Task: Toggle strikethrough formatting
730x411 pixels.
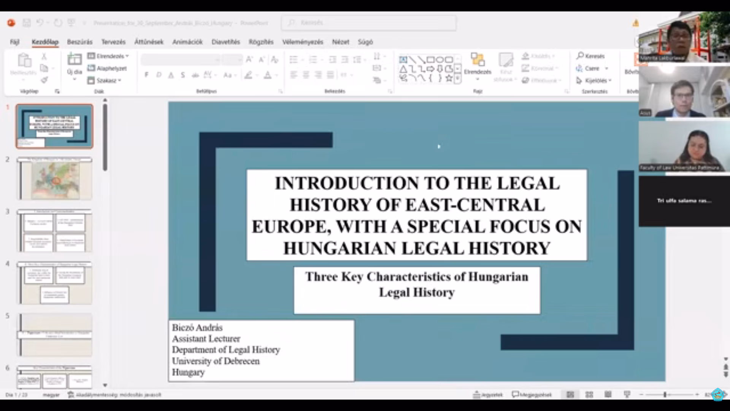Action: (195, 75)
